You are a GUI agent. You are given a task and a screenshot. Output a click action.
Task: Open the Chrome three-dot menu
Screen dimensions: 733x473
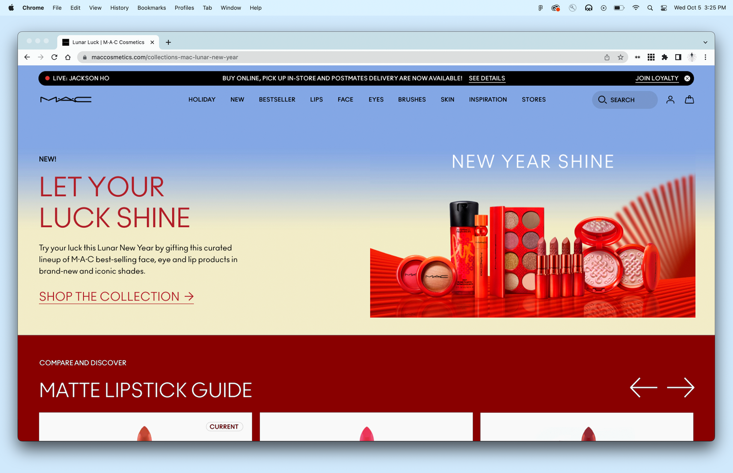point(705,57)
